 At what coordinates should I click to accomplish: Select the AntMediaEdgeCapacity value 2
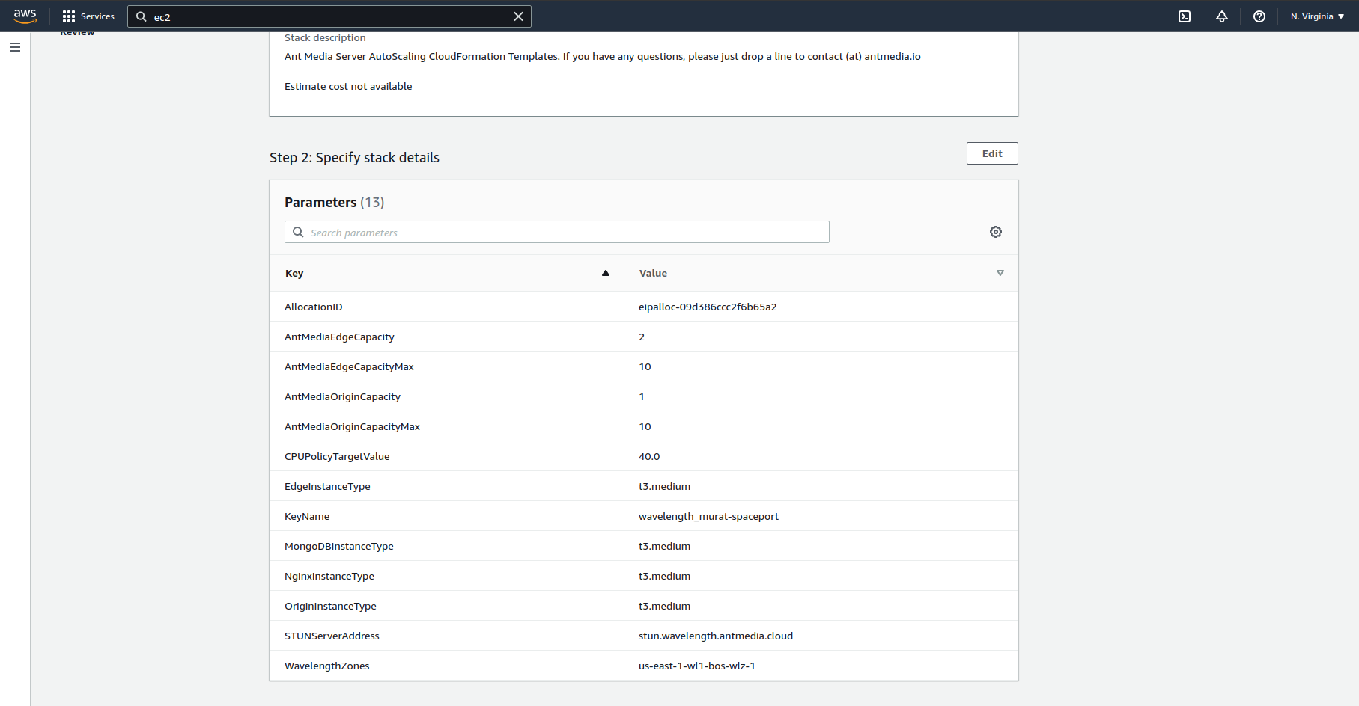tap(642, 337)
